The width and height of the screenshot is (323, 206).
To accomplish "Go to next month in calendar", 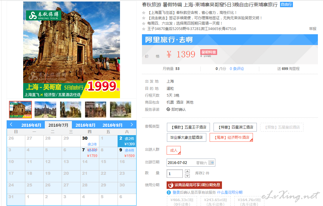I will [x=132, y=124].
